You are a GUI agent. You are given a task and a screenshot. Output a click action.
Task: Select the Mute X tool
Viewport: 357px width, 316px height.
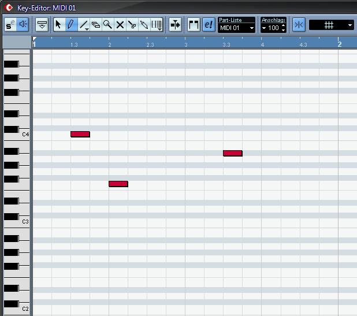click(x=120, y=25)
